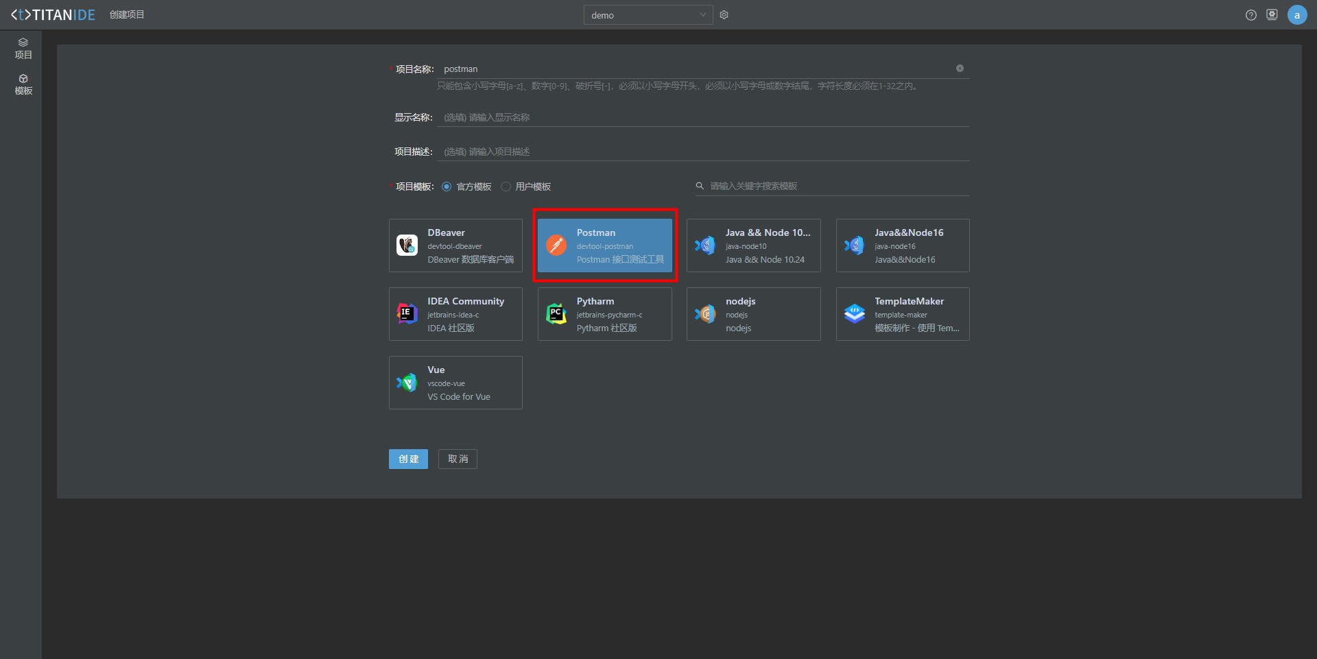Click the Java&&Node16 template icon
This screenshot has width=1317, height=659.
(854, 245)
